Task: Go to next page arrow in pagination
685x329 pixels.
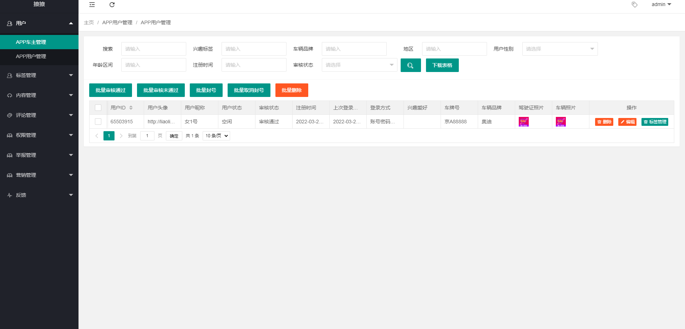Action: pyautogui.click(x=121, y=136)
